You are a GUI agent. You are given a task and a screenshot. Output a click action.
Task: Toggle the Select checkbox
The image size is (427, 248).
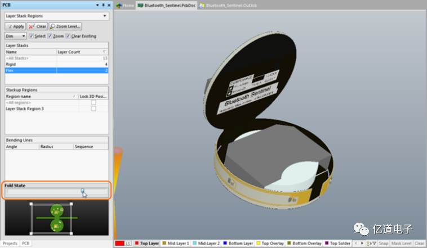[x=32, y=36]
